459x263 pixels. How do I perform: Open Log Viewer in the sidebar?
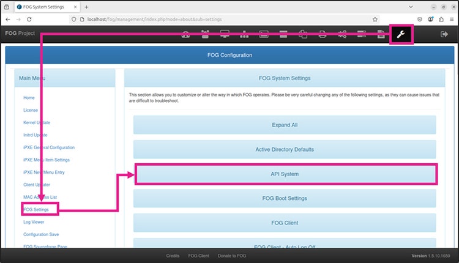(34, 223)
